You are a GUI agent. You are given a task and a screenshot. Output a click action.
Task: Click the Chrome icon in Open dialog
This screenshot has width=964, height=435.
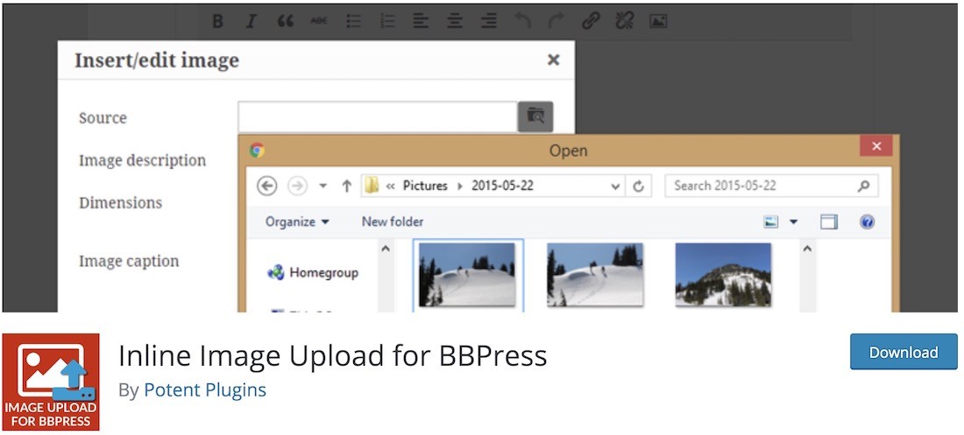257,150
